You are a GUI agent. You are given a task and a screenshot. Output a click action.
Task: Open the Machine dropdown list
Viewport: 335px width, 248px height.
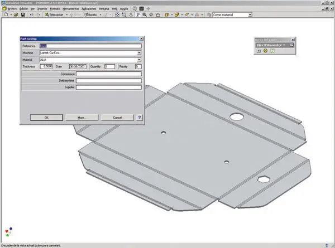click(x=138, y=53)
